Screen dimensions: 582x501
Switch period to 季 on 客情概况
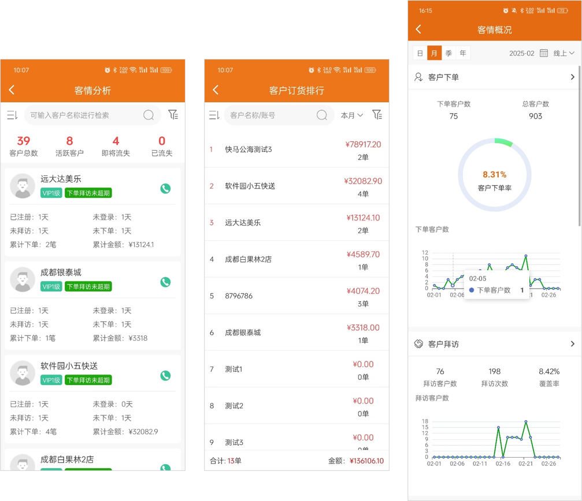point(448,53)
